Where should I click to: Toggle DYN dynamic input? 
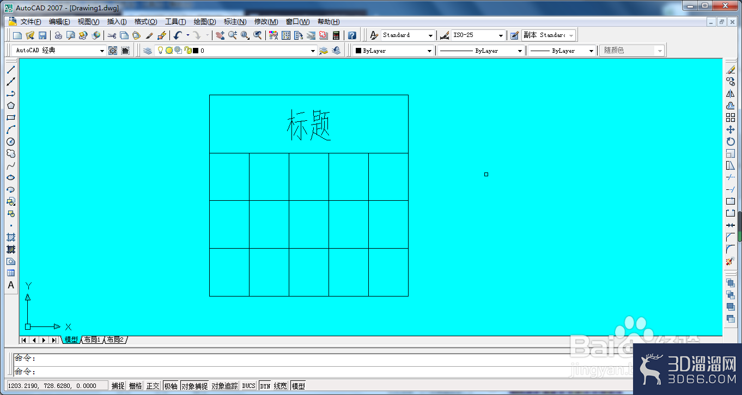[265, 386]
